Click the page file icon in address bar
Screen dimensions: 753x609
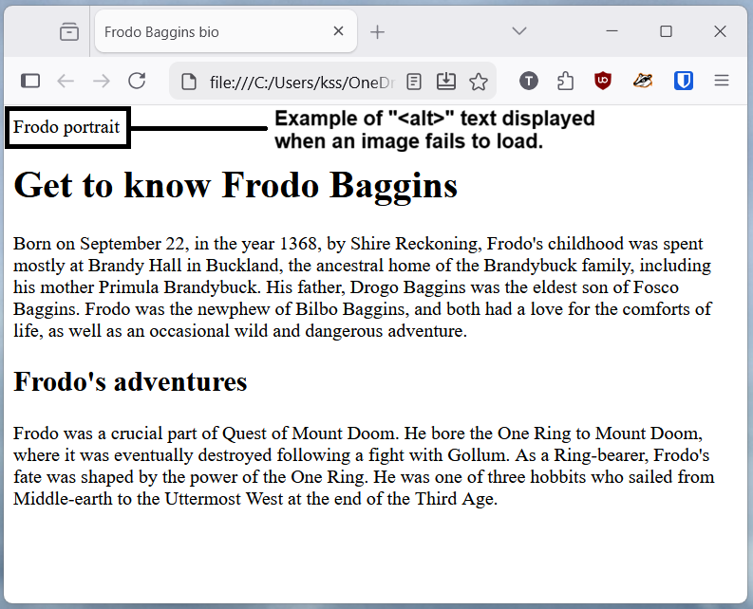[189, 82]
